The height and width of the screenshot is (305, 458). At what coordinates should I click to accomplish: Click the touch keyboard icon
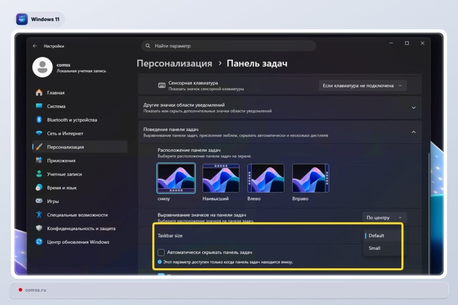(162, 85)
